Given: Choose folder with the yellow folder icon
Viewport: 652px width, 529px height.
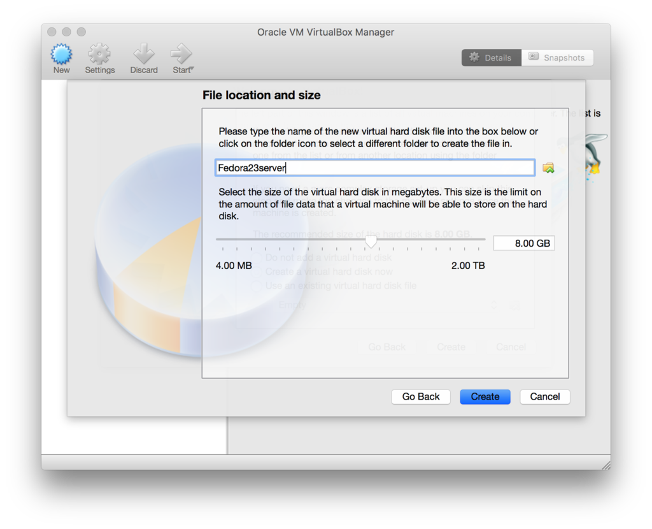Looking at the screenshot, I should (x=548, y=168).
